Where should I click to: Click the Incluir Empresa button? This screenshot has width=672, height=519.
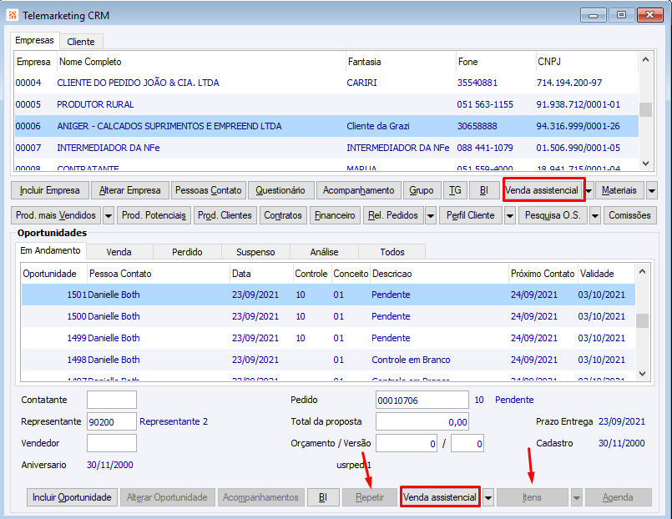click(x=50, y=190)
